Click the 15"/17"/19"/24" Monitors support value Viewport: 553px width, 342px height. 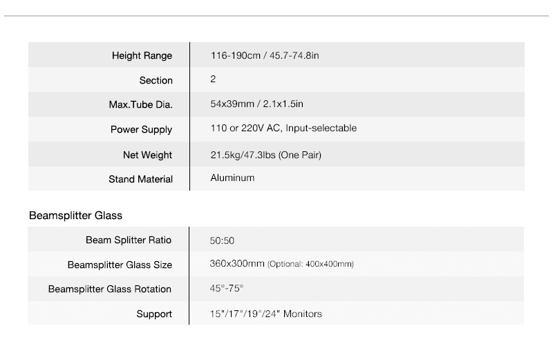[x=266, y=314]
